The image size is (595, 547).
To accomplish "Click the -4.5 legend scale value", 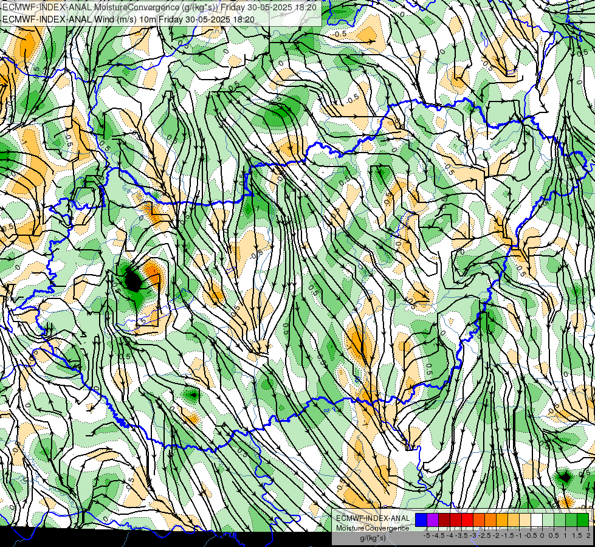I will [438, 535].
